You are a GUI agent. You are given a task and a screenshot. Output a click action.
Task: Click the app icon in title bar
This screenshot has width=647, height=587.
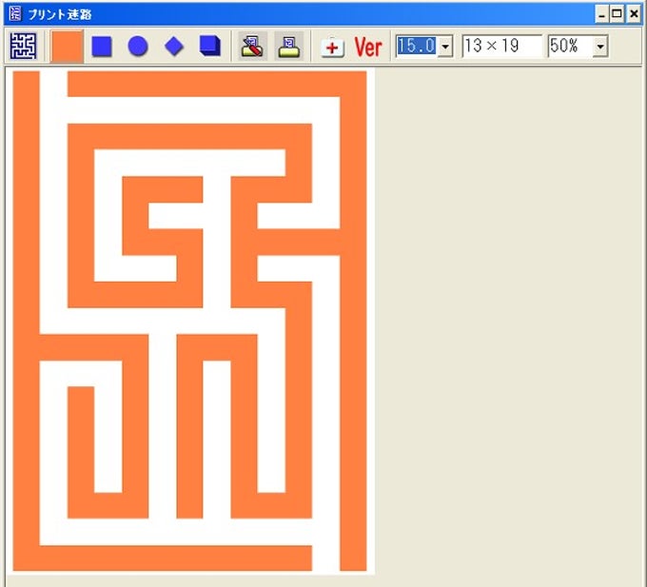[x=15, y=13]
